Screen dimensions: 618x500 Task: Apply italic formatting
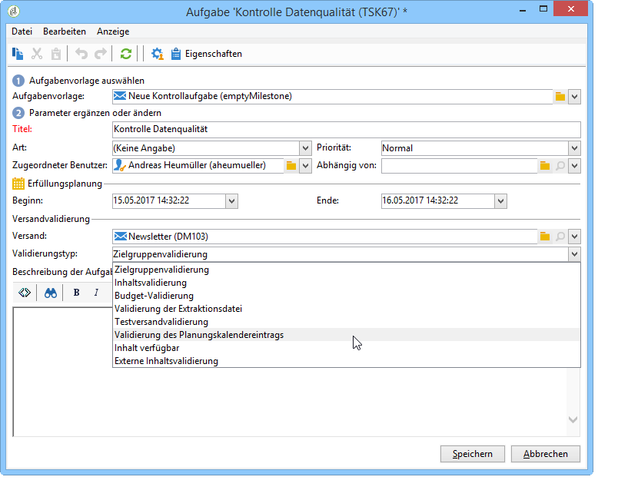click(x=96, y=293)
